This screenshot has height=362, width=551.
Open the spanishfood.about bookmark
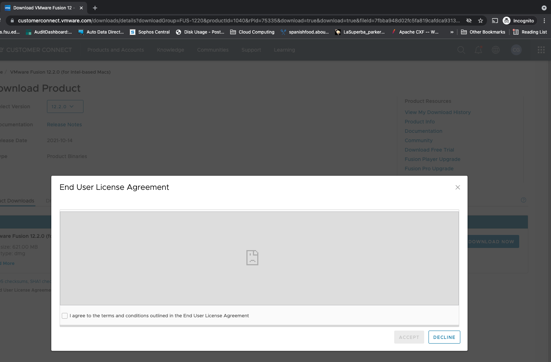pos(305,32)
